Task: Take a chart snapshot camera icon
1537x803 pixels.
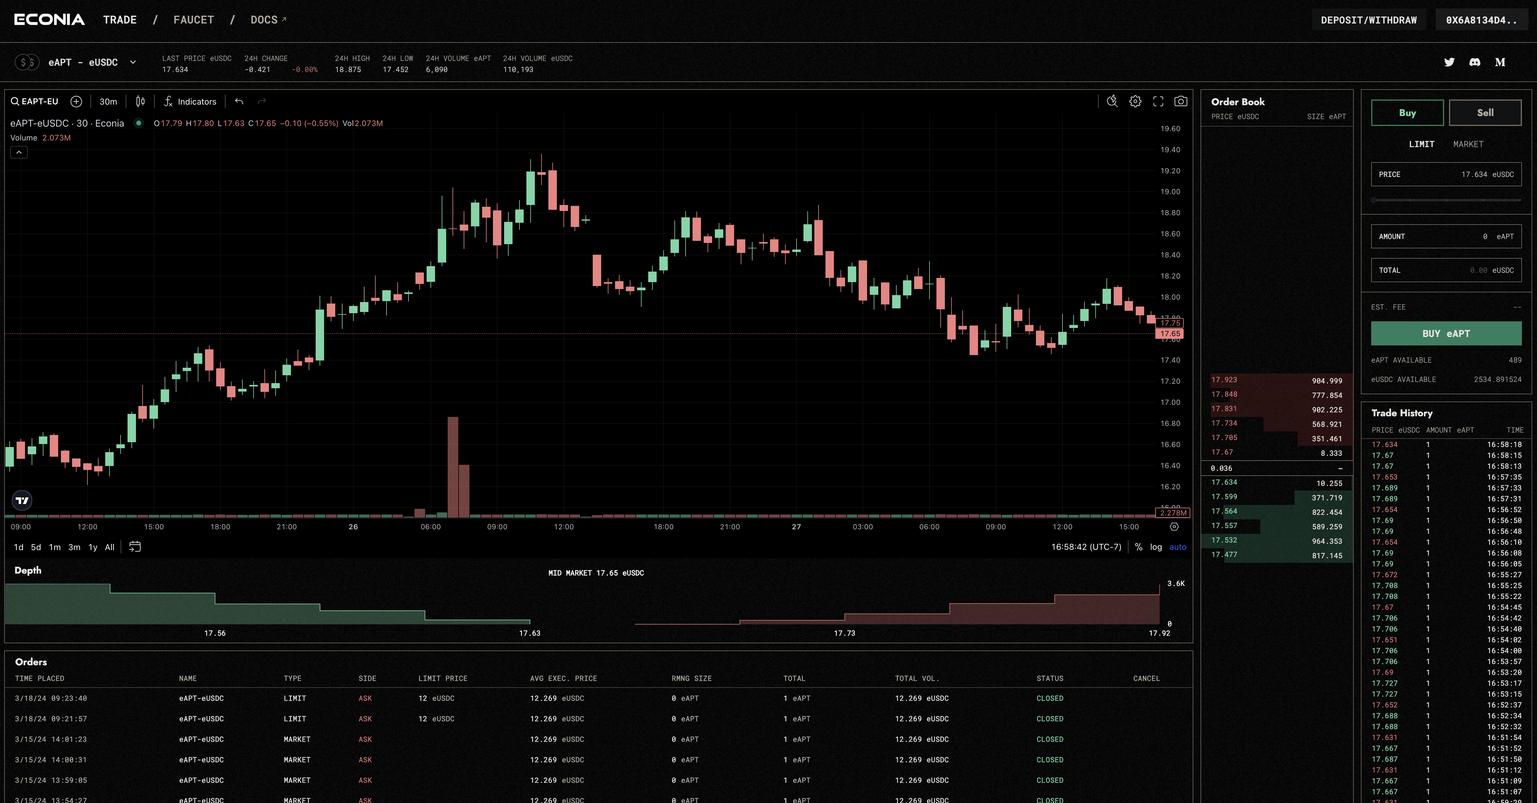Action: click(1181, 101)
